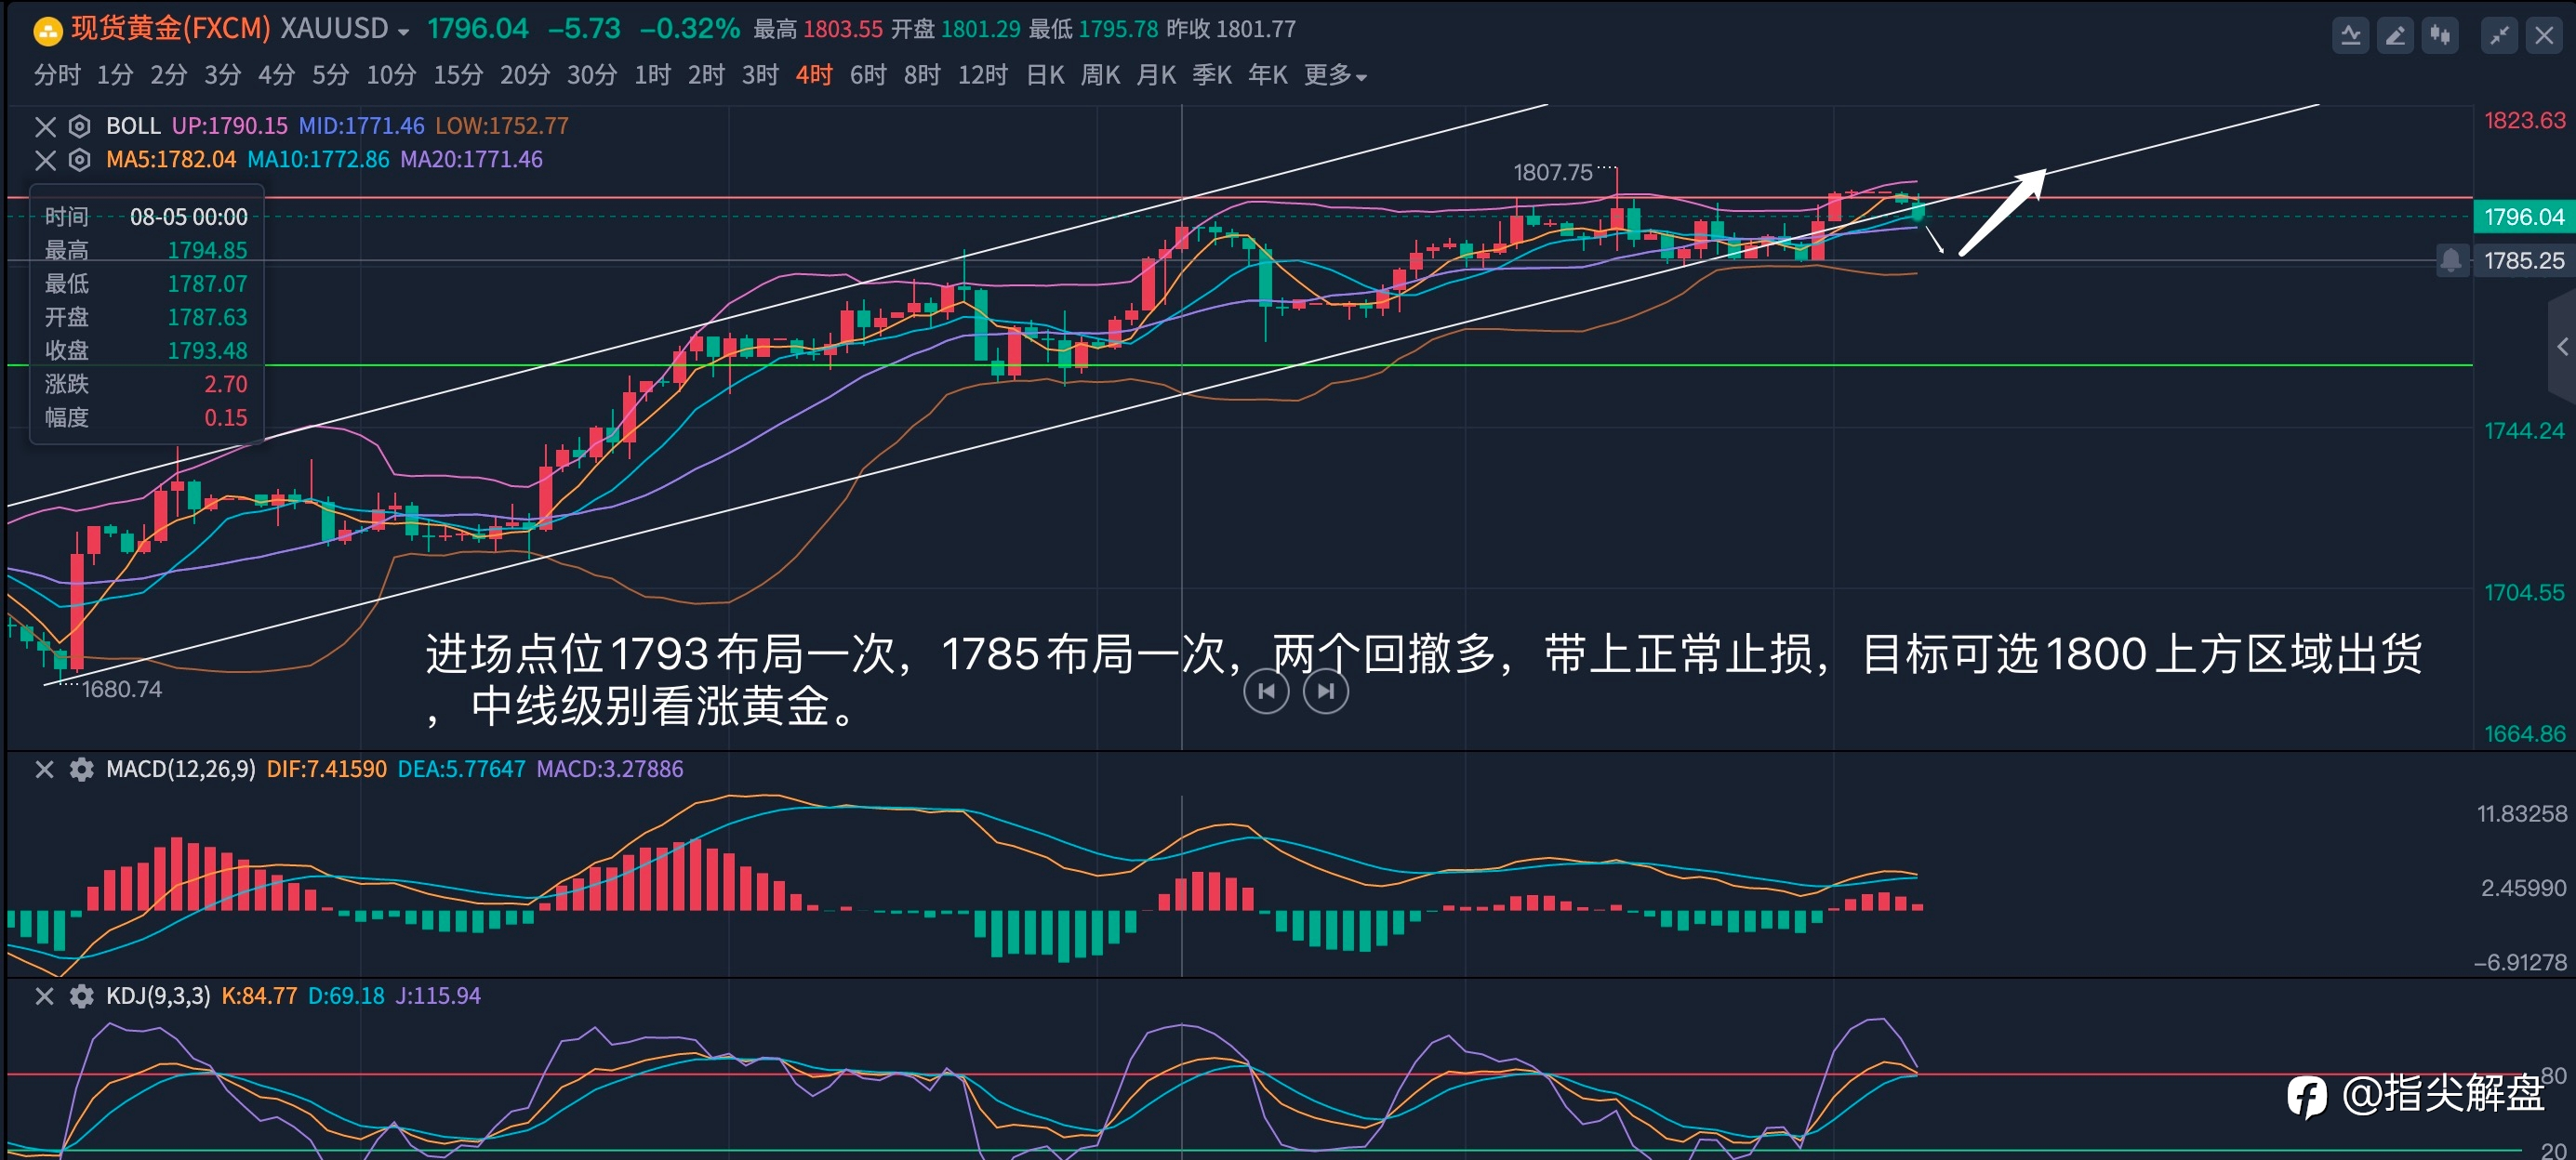Switch to the 日K timeframe

click(x=1045, y=75)
